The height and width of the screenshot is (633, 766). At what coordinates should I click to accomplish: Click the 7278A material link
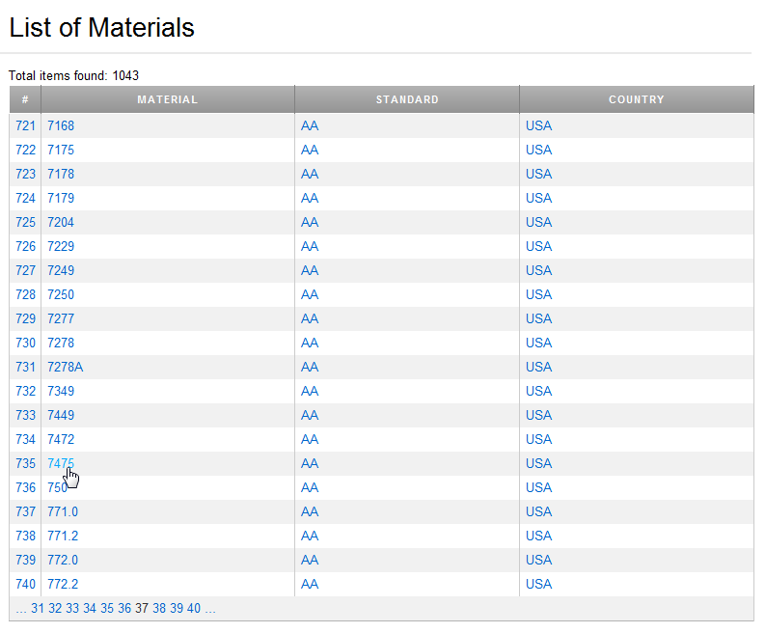click(x=65, y=367)
